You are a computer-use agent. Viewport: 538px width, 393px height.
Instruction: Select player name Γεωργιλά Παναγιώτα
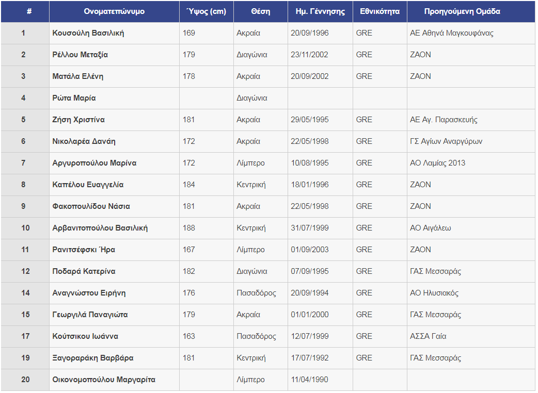point(90,315)
